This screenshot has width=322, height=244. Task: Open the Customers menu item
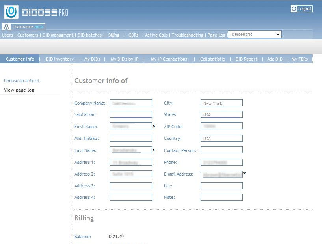click(x=28, y=35)
